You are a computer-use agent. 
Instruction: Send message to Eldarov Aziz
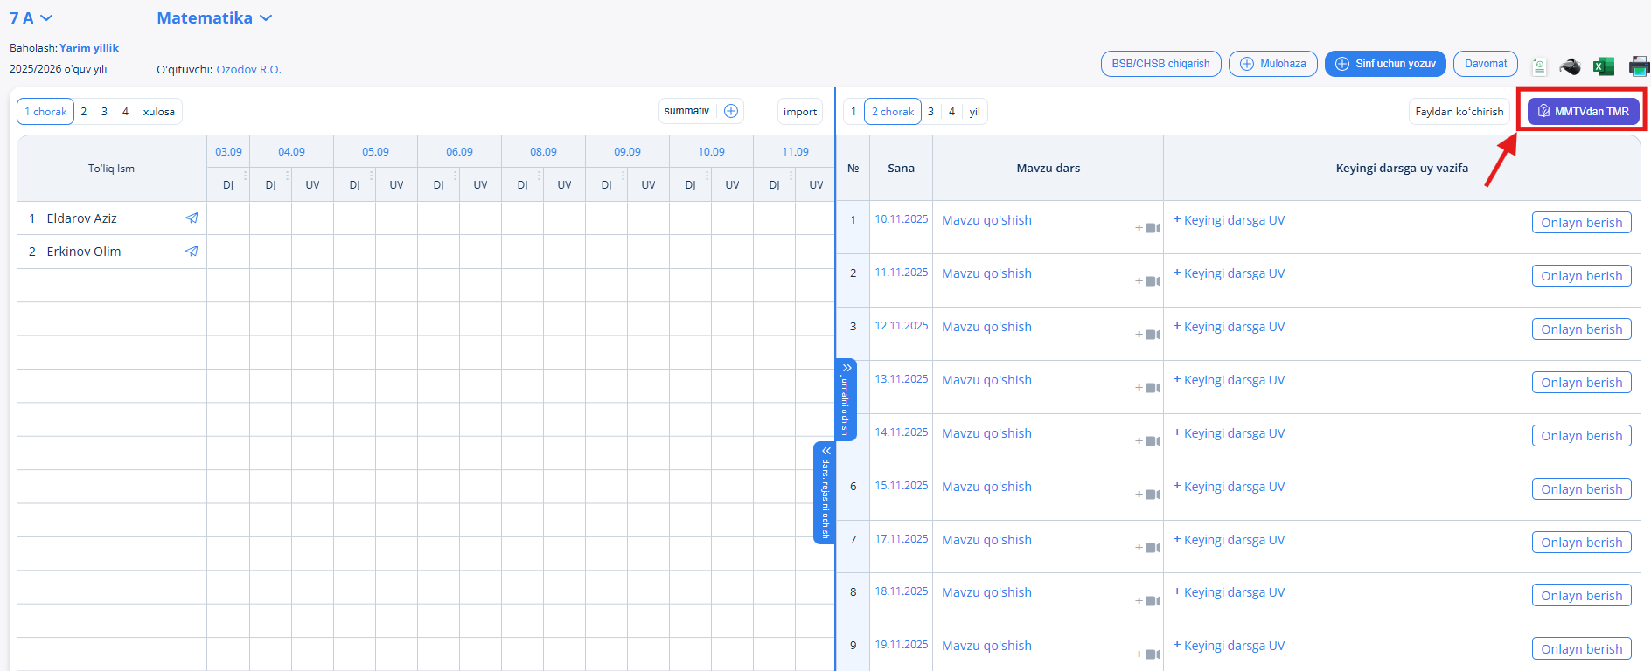(192, 218)
